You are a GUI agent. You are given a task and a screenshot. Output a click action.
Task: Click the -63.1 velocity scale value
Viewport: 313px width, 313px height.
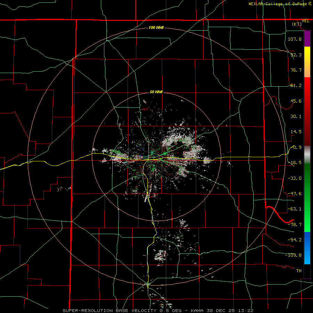pos(295,209)
